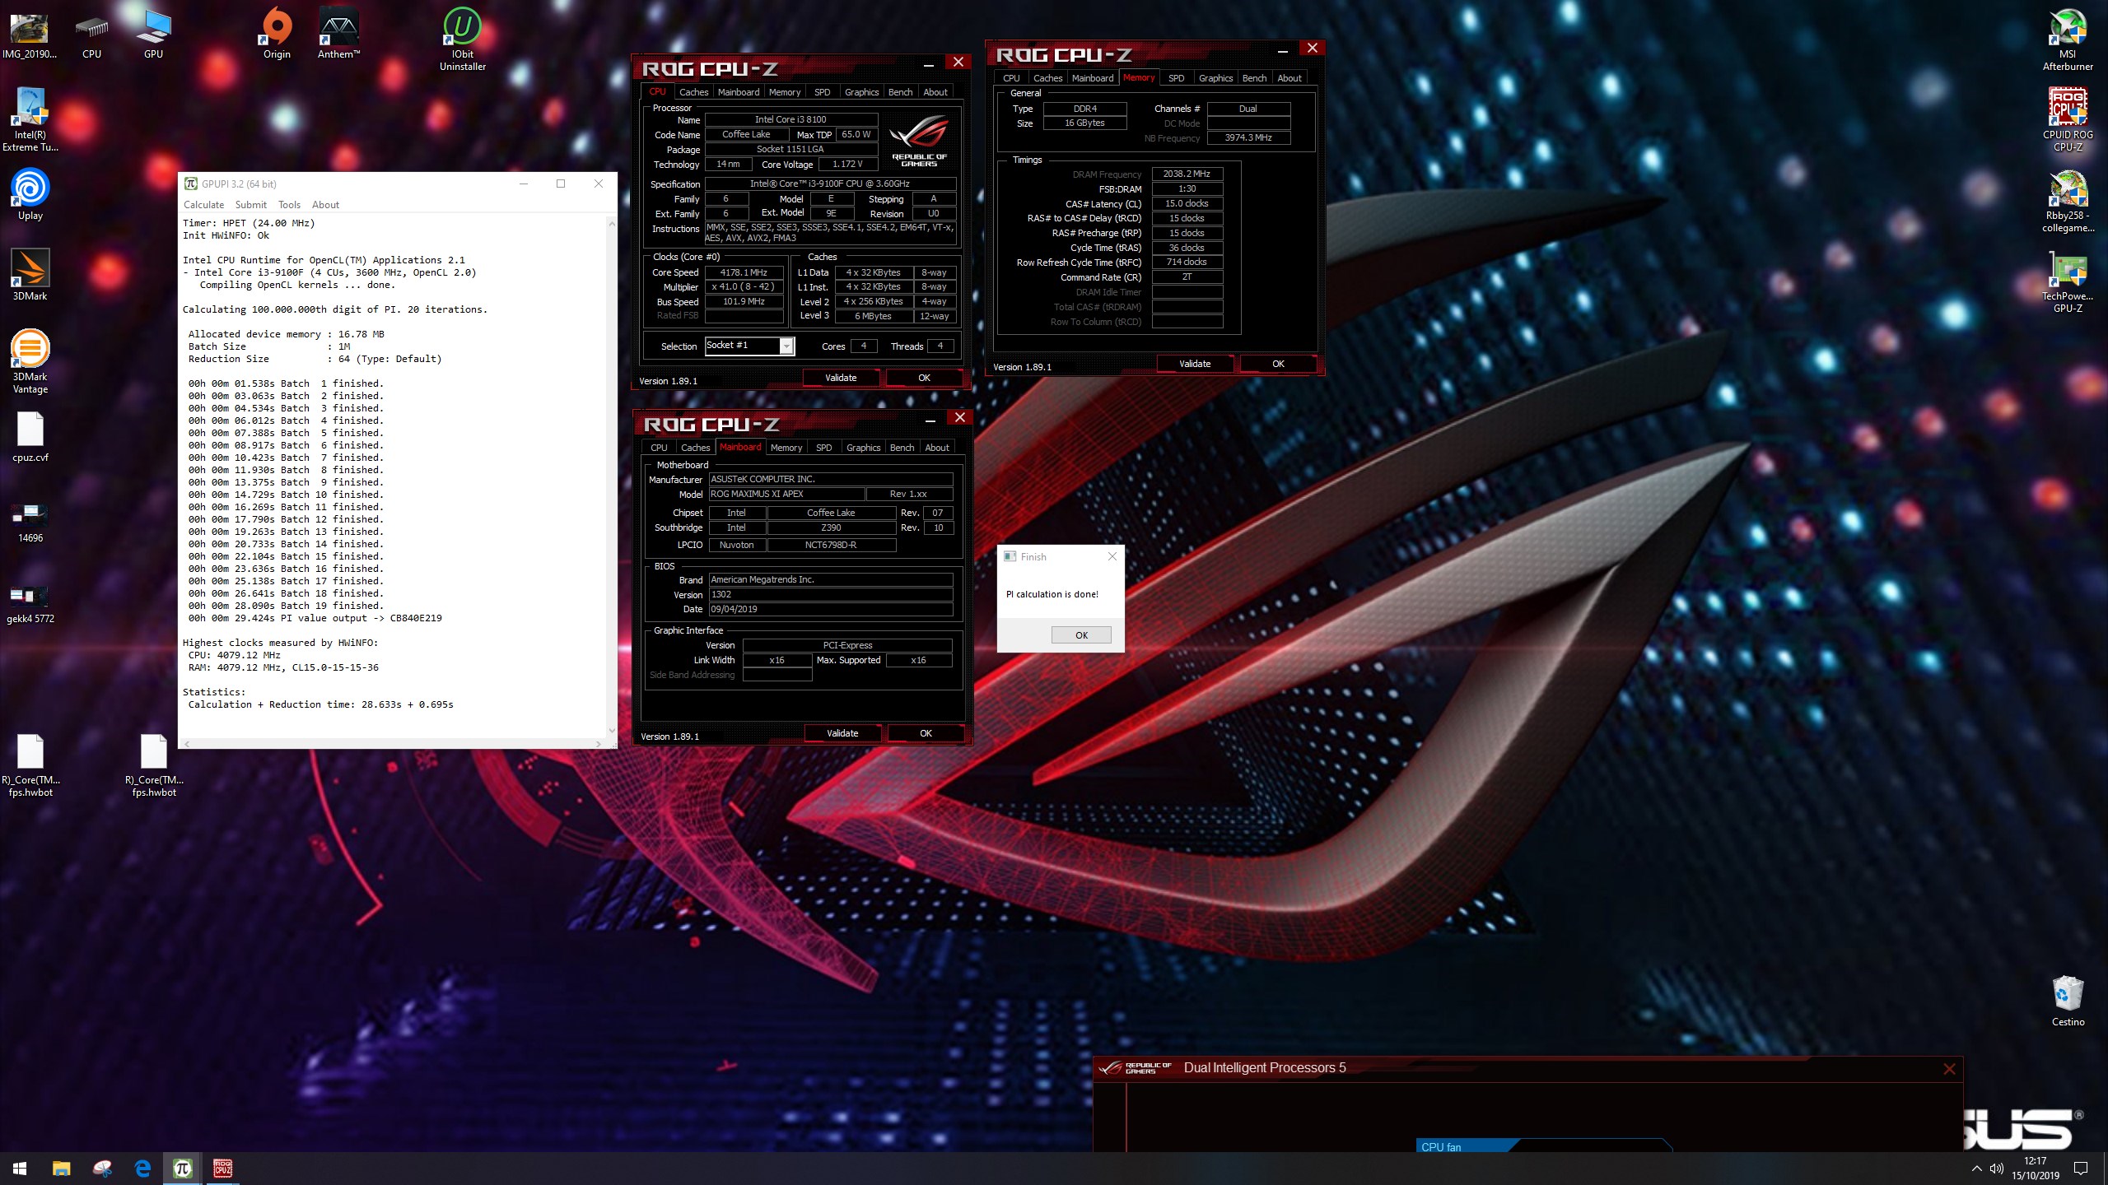Open GPUPI Submit menu

tap(250, 205)
